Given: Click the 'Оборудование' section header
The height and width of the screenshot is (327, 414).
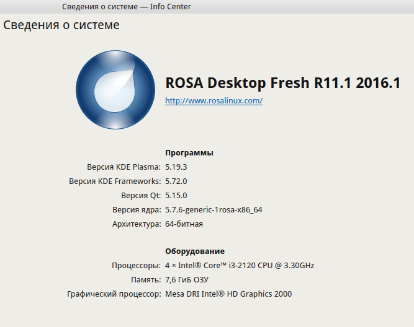Looking at the screenshot, I should [x=195, y=251].
